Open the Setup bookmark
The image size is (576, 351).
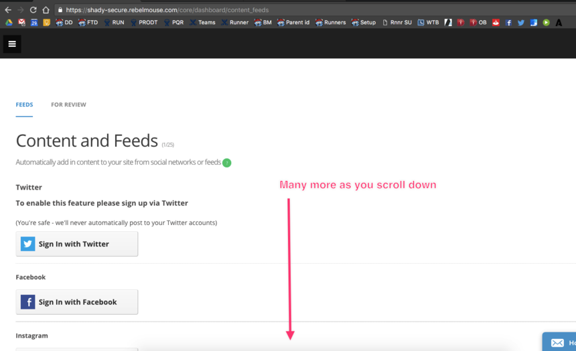[364, 22]
